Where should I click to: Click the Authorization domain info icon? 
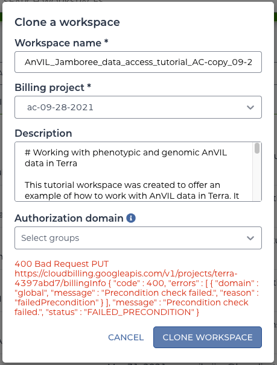click(x=131, y=218)
